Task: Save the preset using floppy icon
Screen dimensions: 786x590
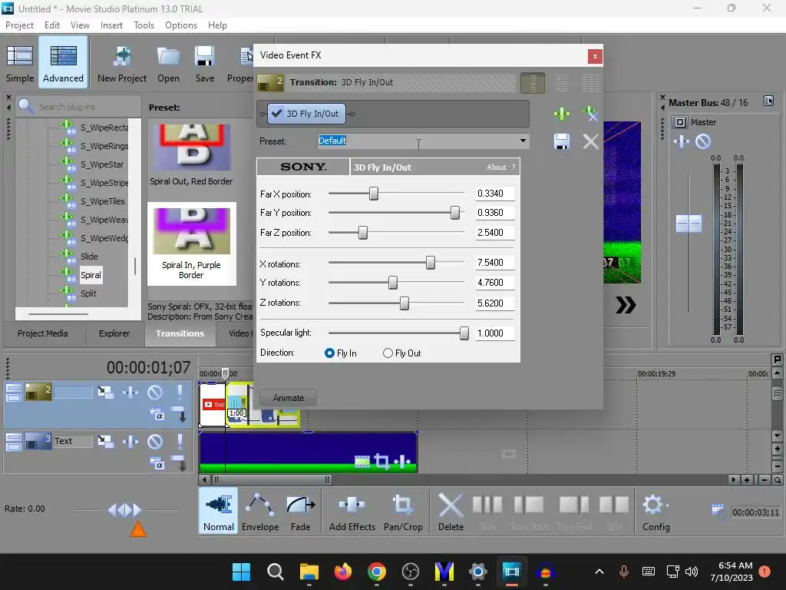Action: (x=561, y=141)
